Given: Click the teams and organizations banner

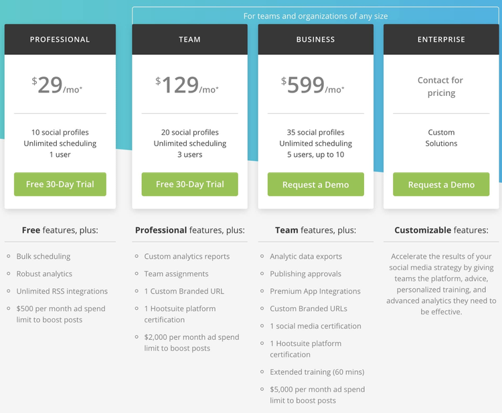Looking at the screenshot, I should click(315, 16).
